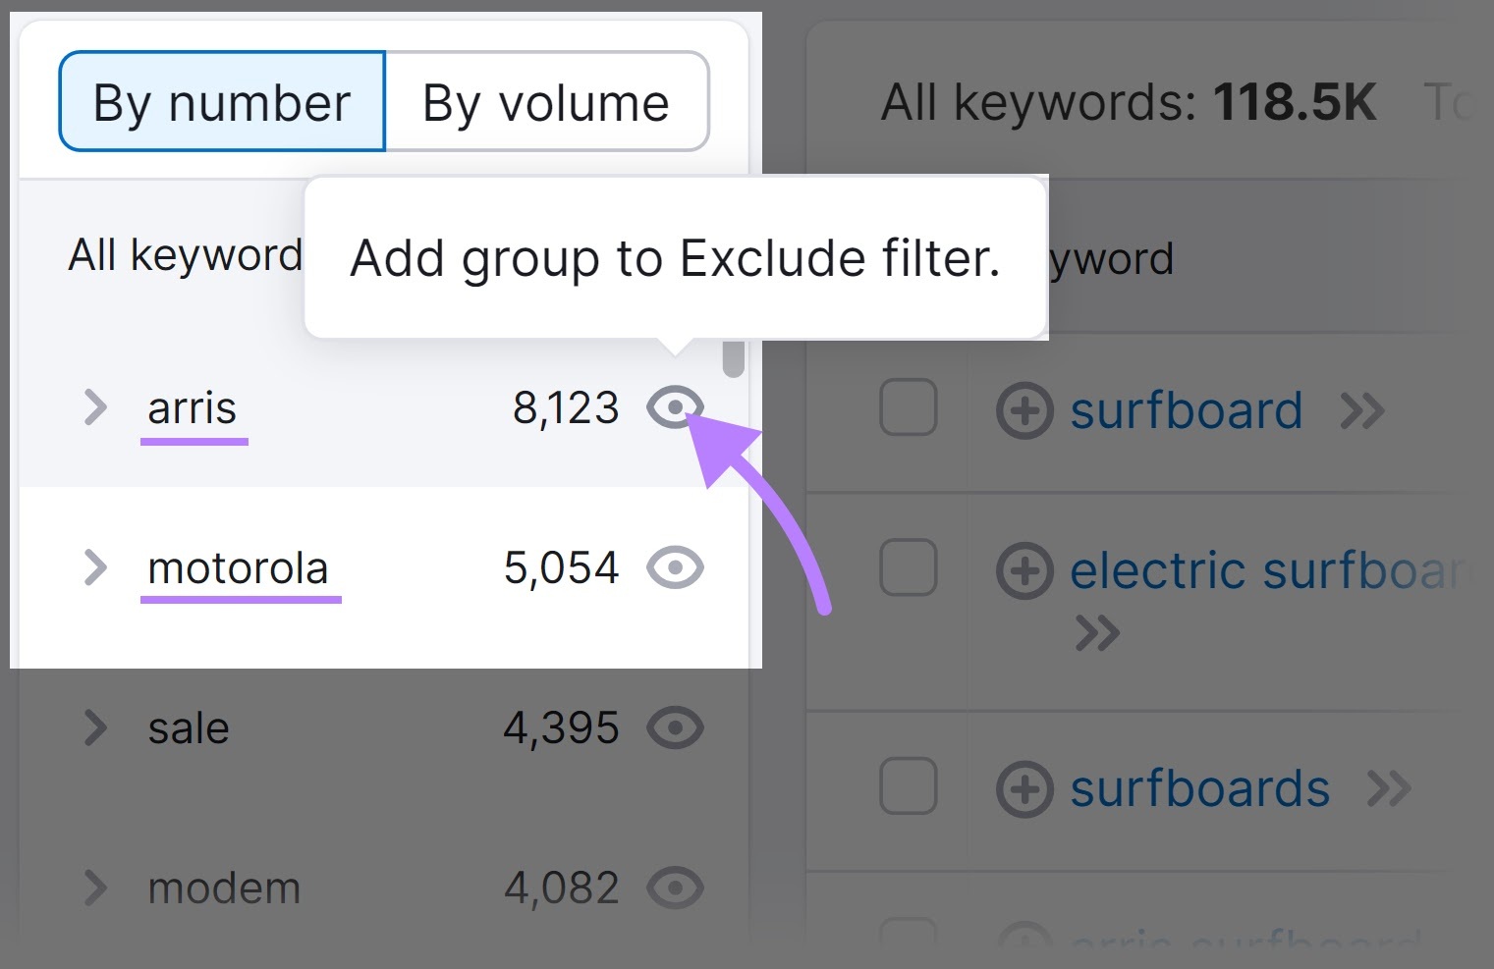Add electric surfboard keyword with plus icon
This screenshot has width=1494, height=969.
(x=1024, y=570)
